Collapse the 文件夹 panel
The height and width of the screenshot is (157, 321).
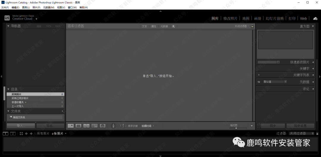[x=8, y=111]
